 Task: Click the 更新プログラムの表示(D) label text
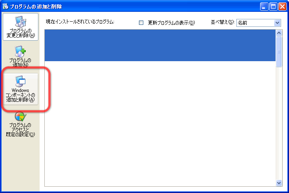click(171, 23)
